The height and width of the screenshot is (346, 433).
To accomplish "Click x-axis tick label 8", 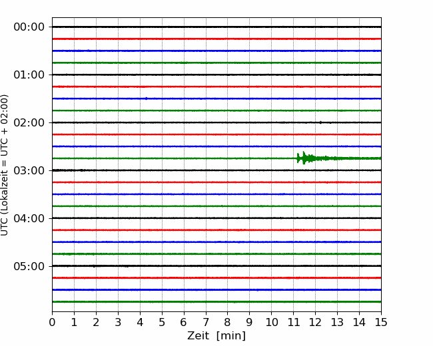I will tap(228, 322).
